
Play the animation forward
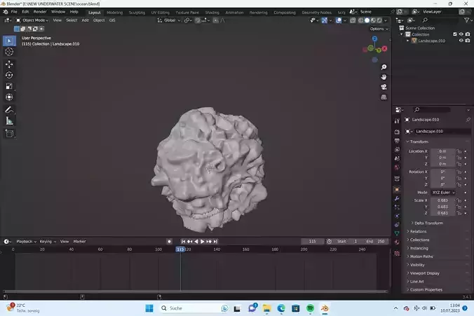pyautogui.click(x=203, y=242)
